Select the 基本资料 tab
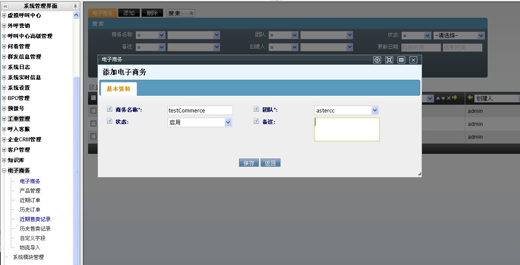The height and width of the screenshot is (265, 520). pyautogui.click(x=118, y=89)
